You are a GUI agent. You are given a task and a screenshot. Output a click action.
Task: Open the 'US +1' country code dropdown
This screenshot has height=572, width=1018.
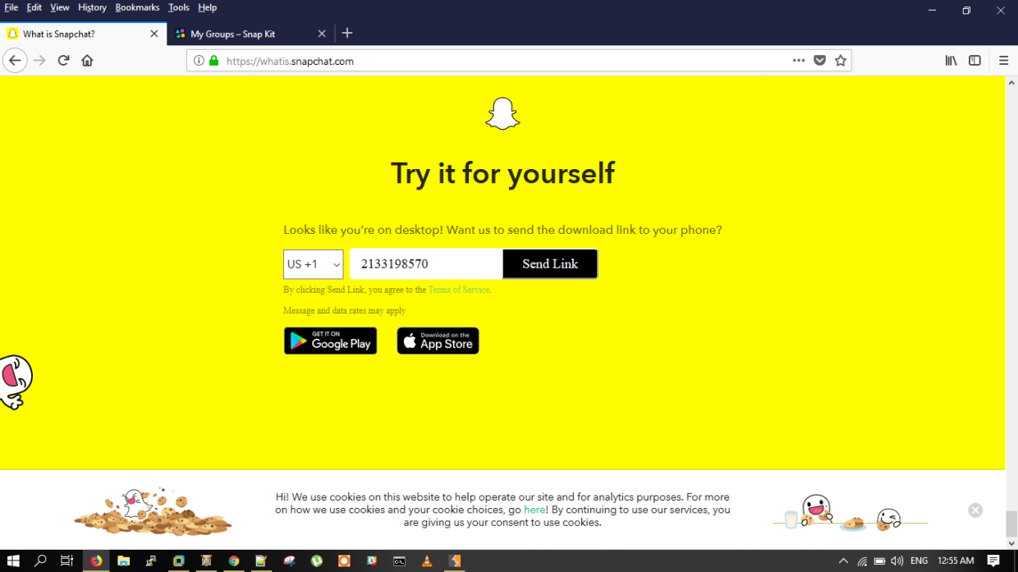coord(314,264)
